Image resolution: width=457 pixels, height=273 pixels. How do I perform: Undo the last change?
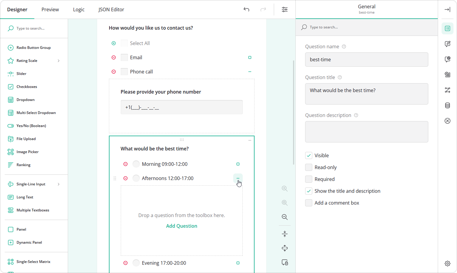(246, 9)
